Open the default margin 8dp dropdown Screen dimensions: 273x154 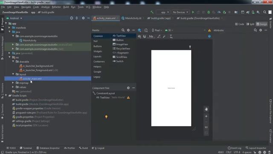(x=151, y=36)
